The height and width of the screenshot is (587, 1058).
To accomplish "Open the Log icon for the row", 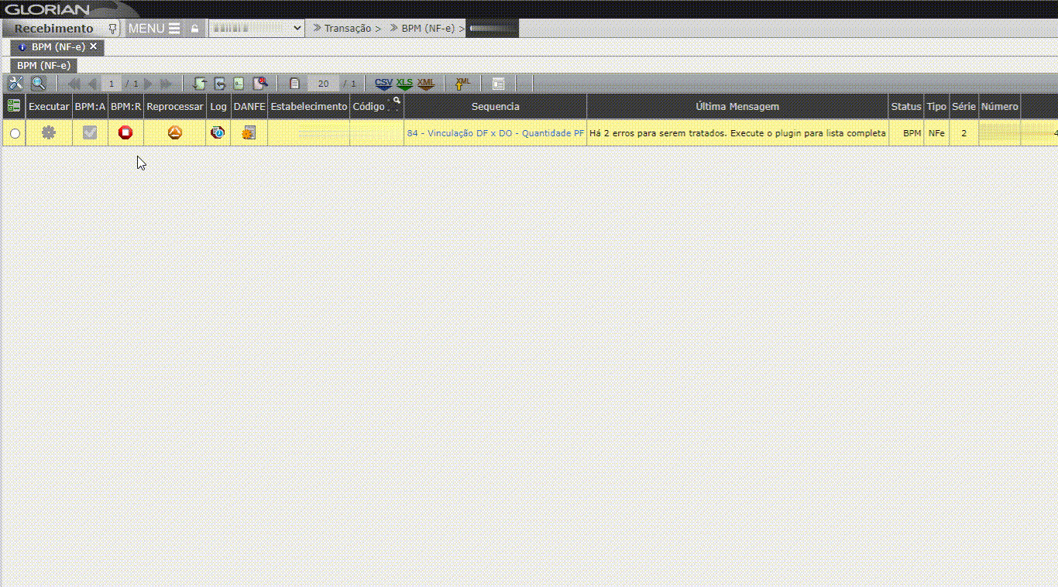I will (218, 133).
